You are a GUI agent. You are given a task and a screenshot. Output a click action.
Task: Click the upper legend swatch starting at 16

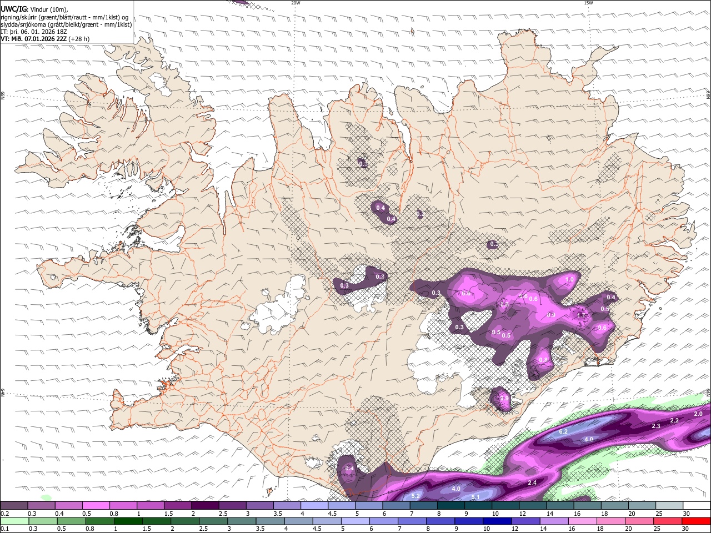point(588,506)
